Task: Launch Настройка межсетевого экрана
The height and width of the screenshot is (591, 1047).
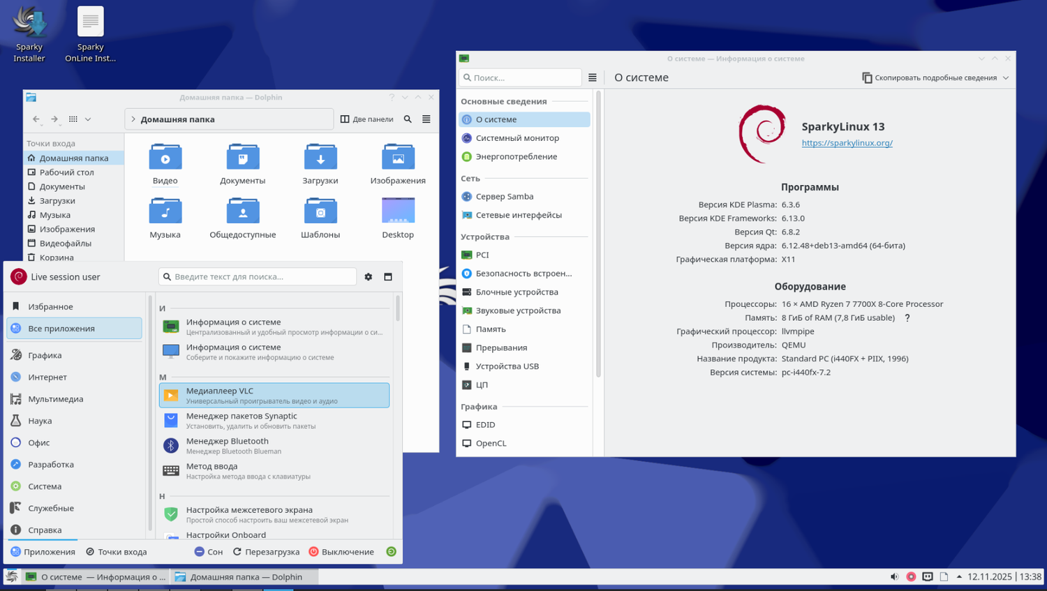Action: (x=274, y=514)
